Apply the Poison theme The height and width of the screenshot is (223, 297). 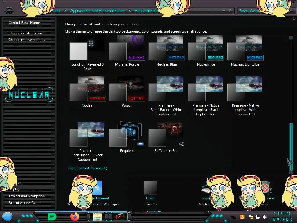pyautogui.click(x=127, y=92)
